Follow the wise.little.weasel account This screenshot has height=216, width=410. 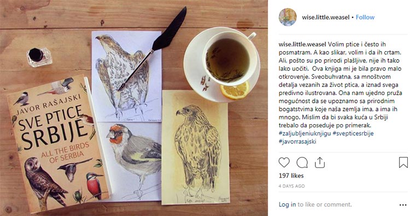point(365,17)
